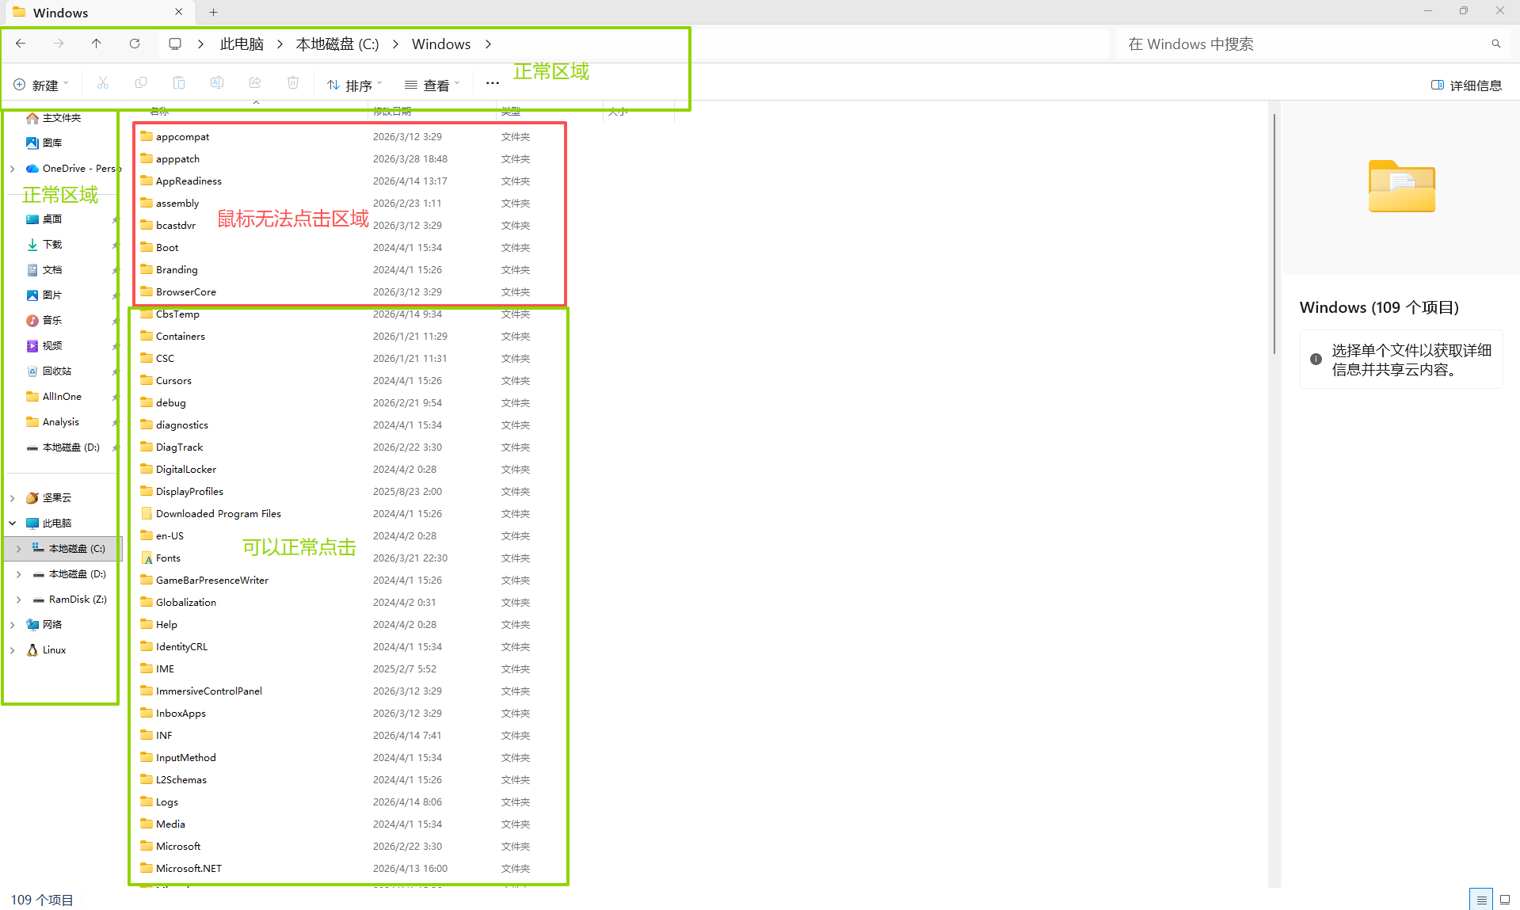Open 桌面 quick access item

coord(52,219)
